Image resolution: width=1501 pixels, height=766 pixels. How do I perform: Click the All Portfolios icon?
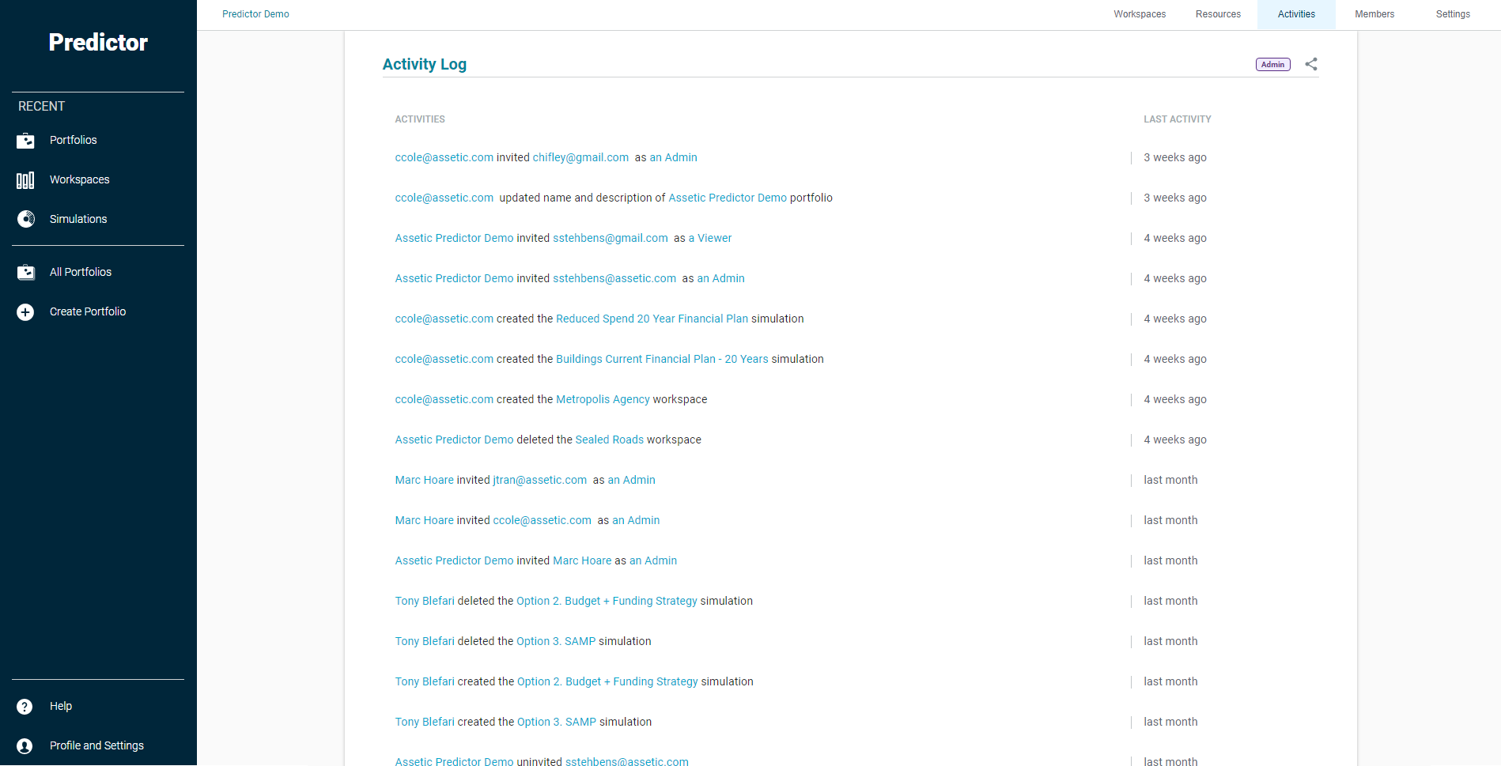coord(26,273)
